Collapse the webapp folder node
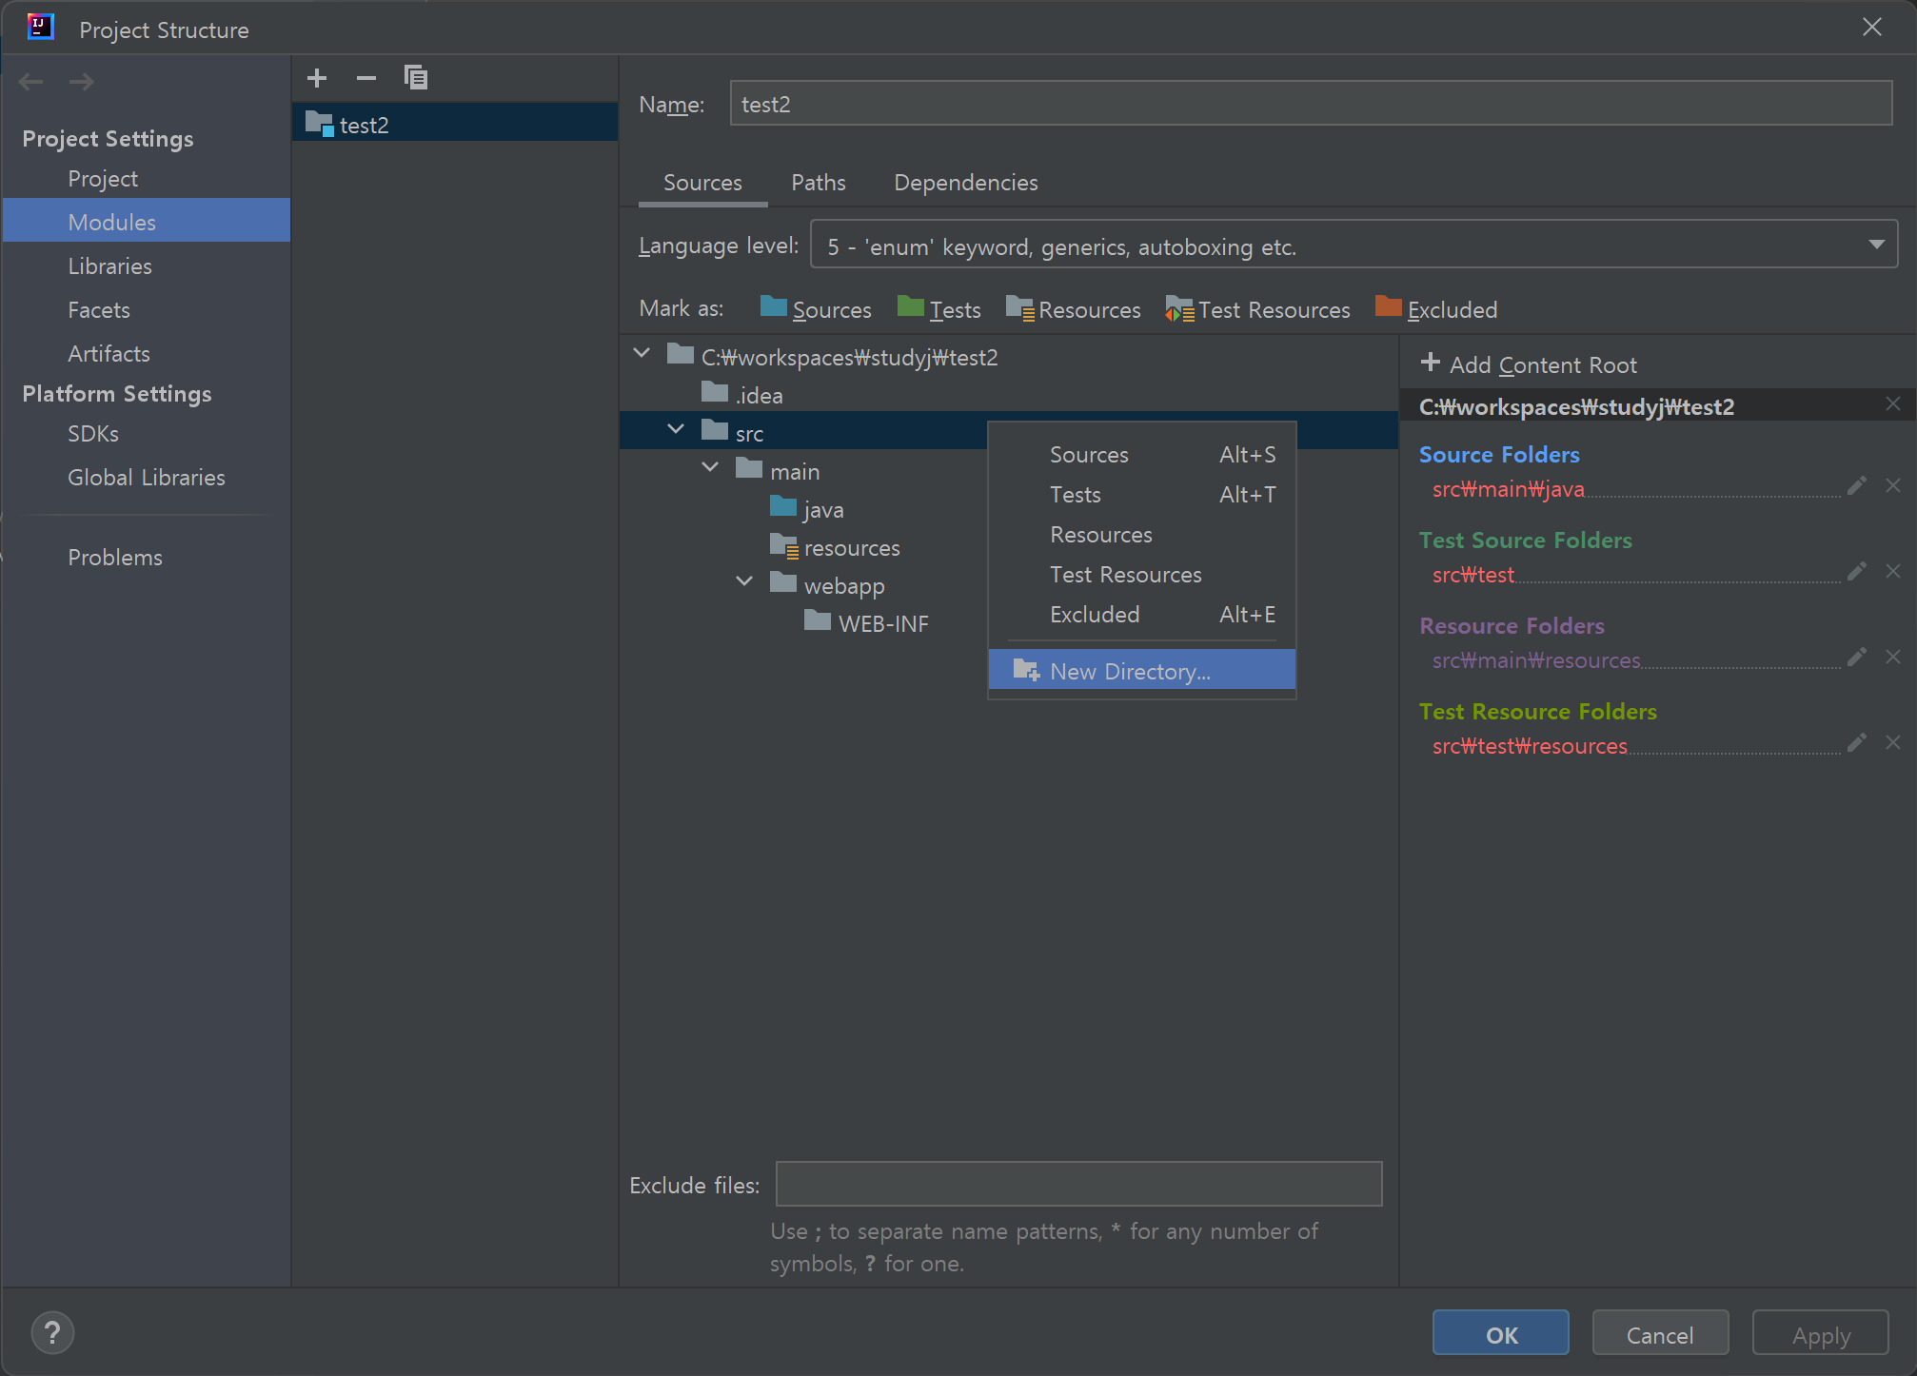This screenshot has height=1376, width=1917. point(744,582)
